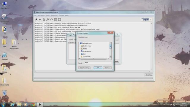This screenshot has width=190, height=107.
Task: Select Компьютер in the directory tree
Action: pos(87,51)
